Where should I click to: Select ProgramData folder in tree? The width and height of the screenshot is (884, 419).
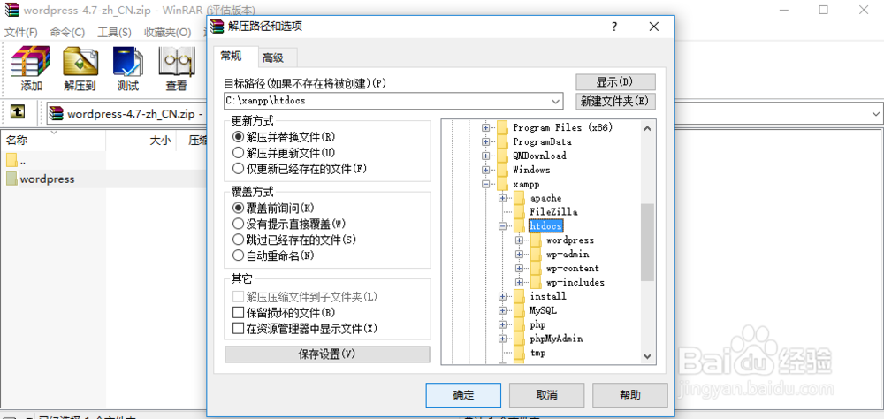[542, 141]
